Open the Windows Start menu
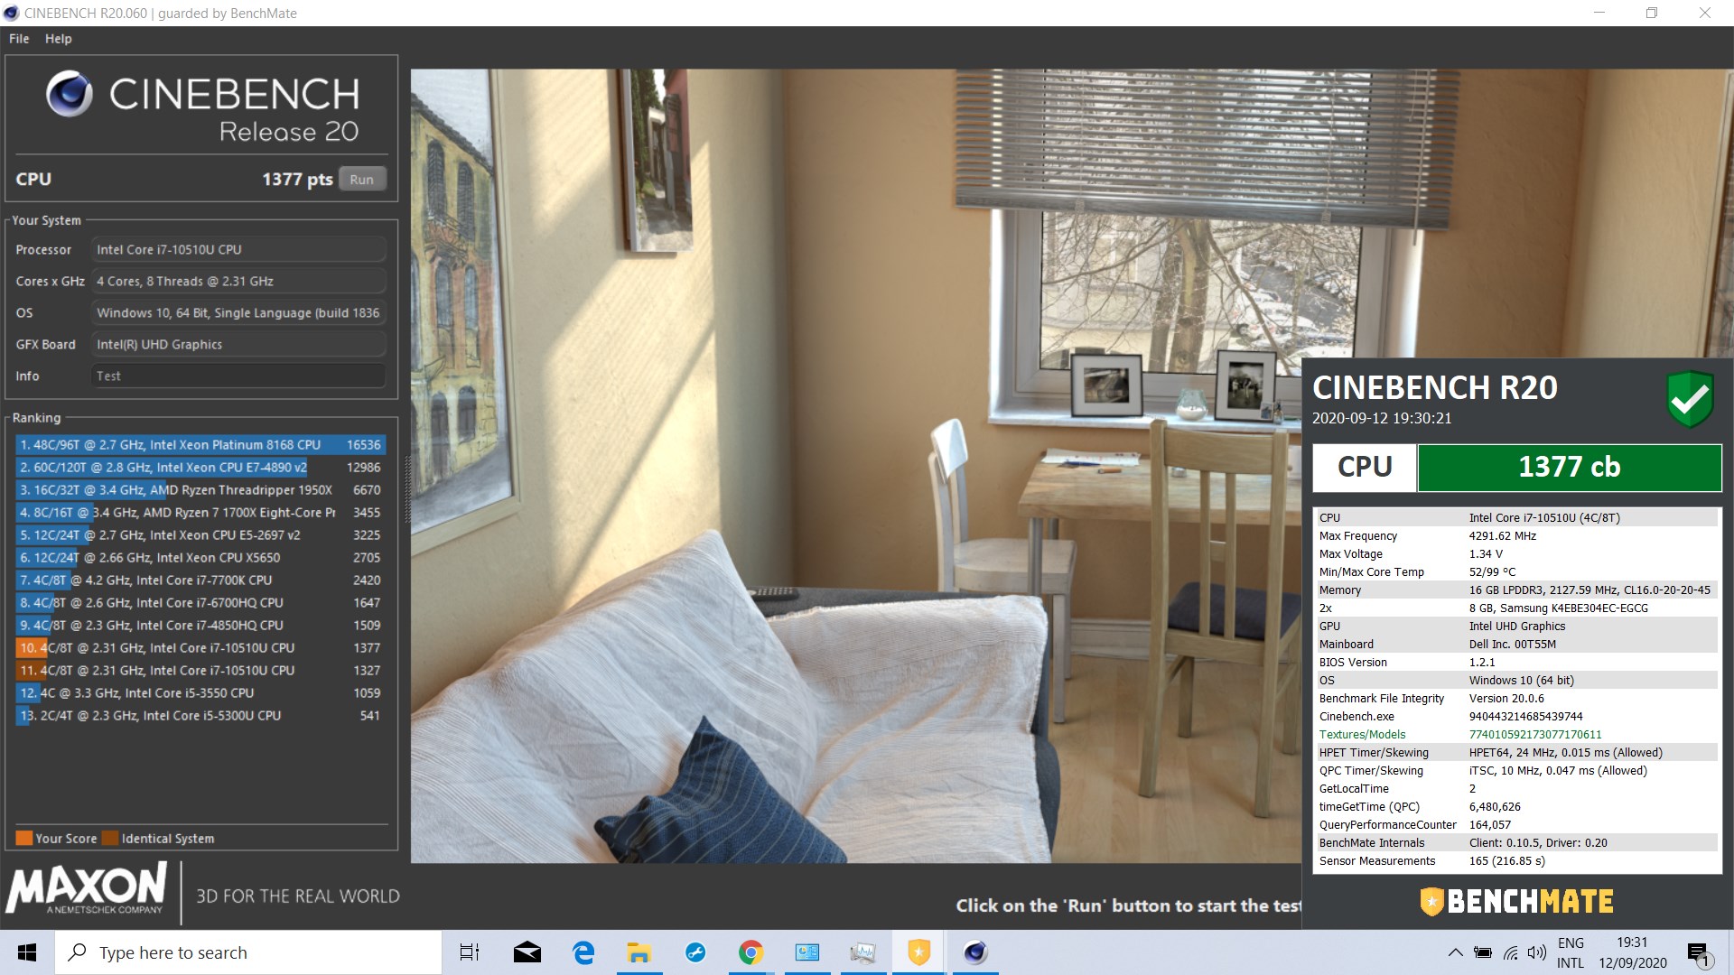The height and width of the screenshot is (975, 1734). 27,952
